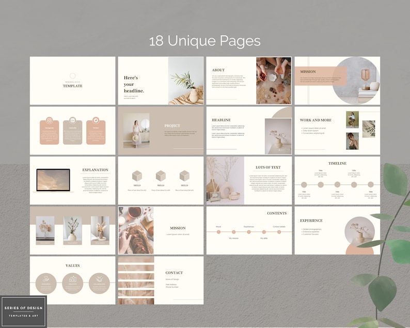Click the "18 Unique Pages" heading
Image resolution: width=410 pixels, height=328 pixels.
coord(204,41)
